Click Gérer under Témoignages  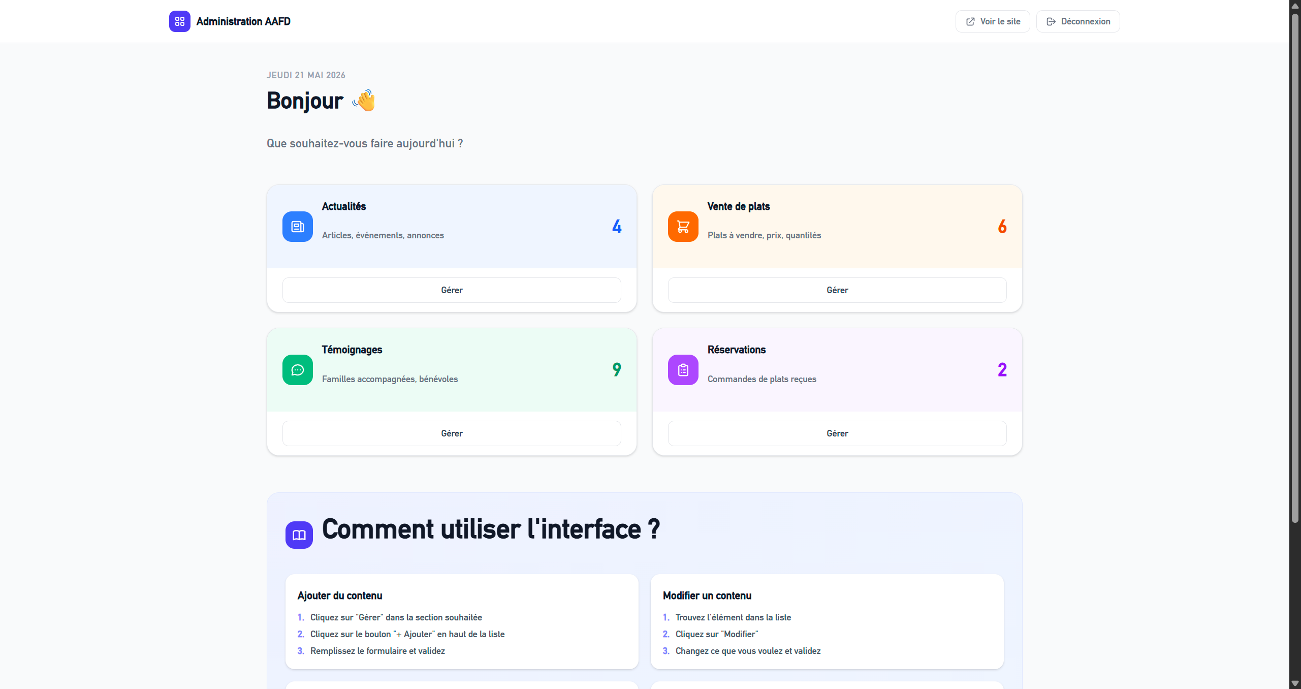(x=452, y=433)
